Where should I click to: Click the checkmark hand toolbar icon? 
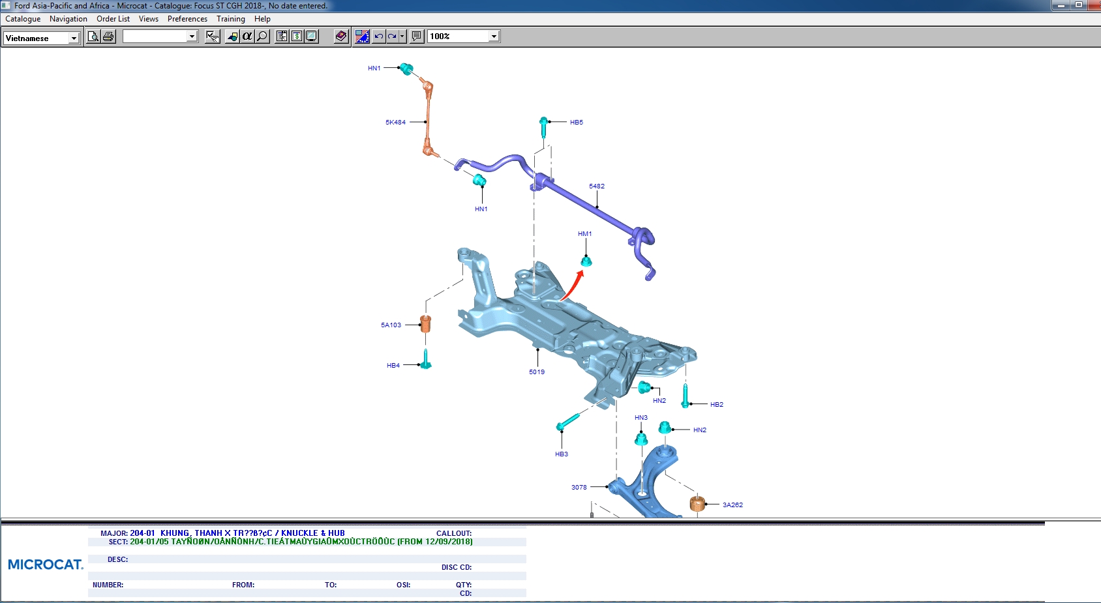(x=212, y=37)
